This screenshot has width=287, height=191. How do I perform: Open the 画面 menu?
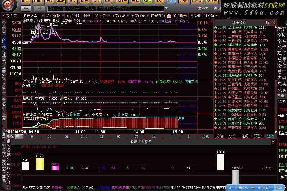[217, 8]
